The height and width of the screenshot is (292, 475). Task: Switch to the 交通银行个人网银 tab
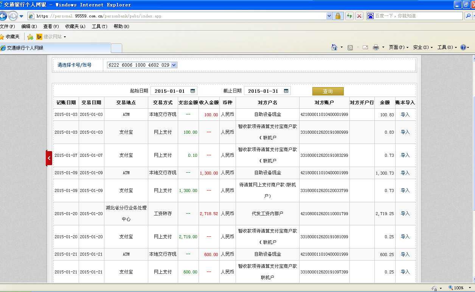55,48
